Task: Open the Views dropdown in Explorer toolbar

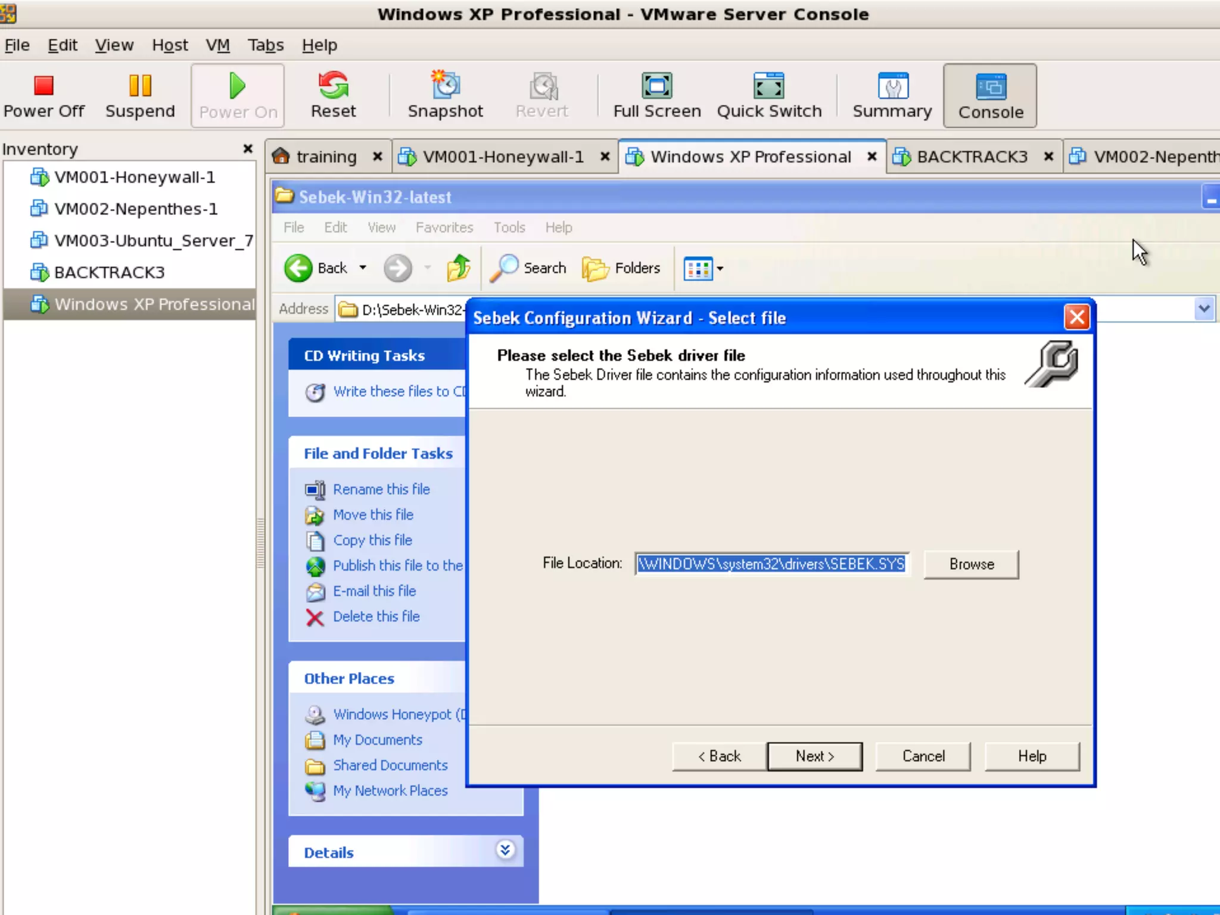Action: (720, 269)
